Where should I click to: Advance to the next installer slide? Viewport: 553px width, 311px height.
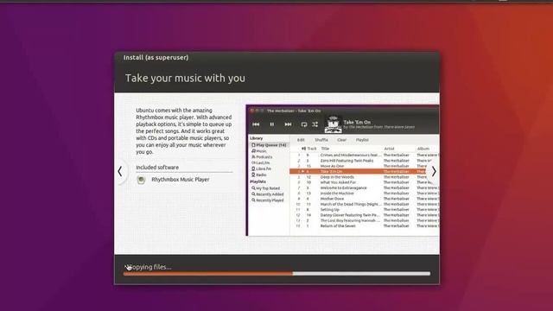(434, 172)
